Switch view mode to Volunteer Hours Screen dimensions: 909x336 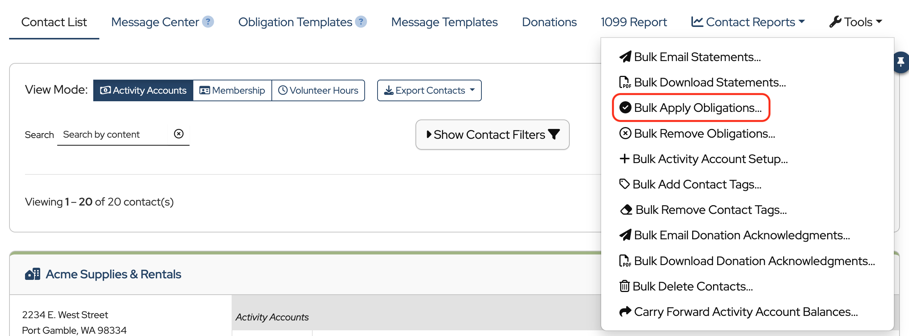point(318,90)
